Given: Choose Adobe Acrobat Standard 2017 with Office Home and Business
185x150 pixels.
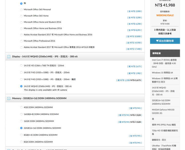Looking at the screenshot, I should click(21, 35).
